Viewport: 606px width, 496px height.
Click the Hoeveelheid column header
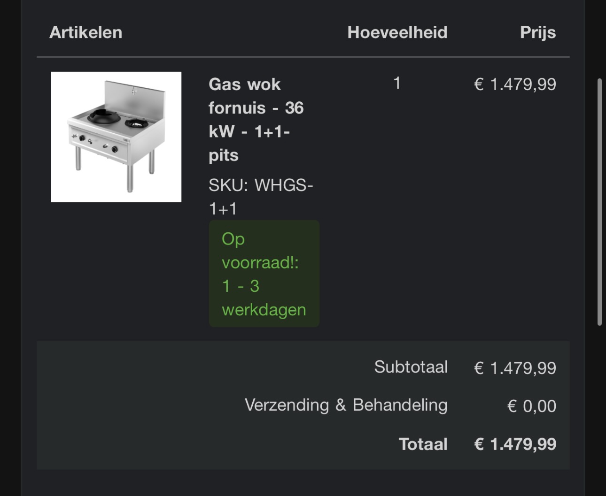(397, 32)
